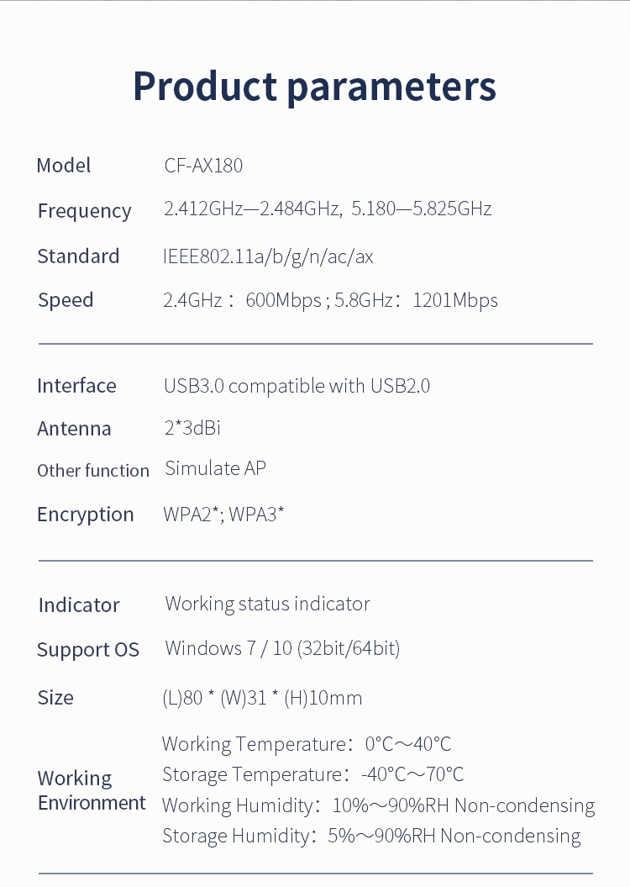Click the (L)80 * (W)31 * (H)10mm size value
The image size is (630, 887).
coord(262,698)
